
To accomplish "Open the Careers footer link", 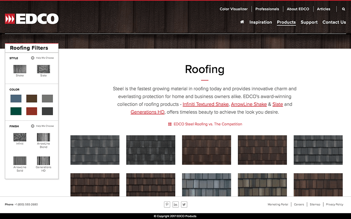I will [299, 205].
